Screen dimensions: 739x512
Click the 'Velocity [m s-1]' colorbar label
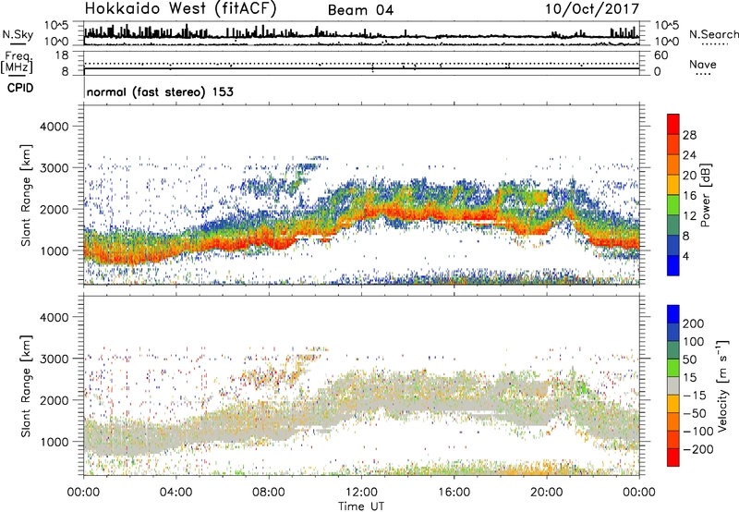(722, 385)
